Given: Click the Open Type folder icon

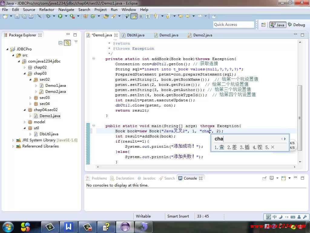Looking at the screenshot, I should point(106,16).
